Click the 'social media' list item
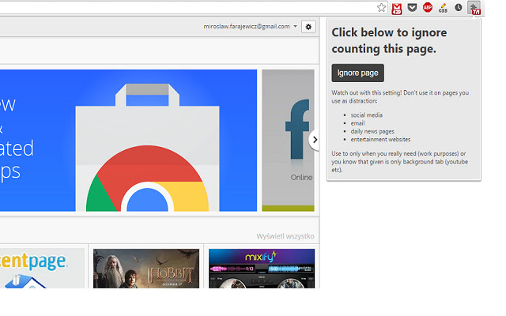The width and height of the screenshot is (506, 316). pos(367,115)
